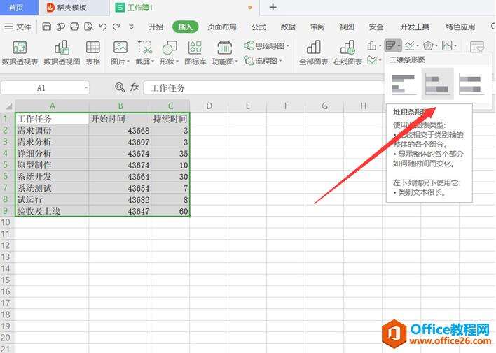
Task: Open the 公式 formulas tab
Action: tap(259, 27)
